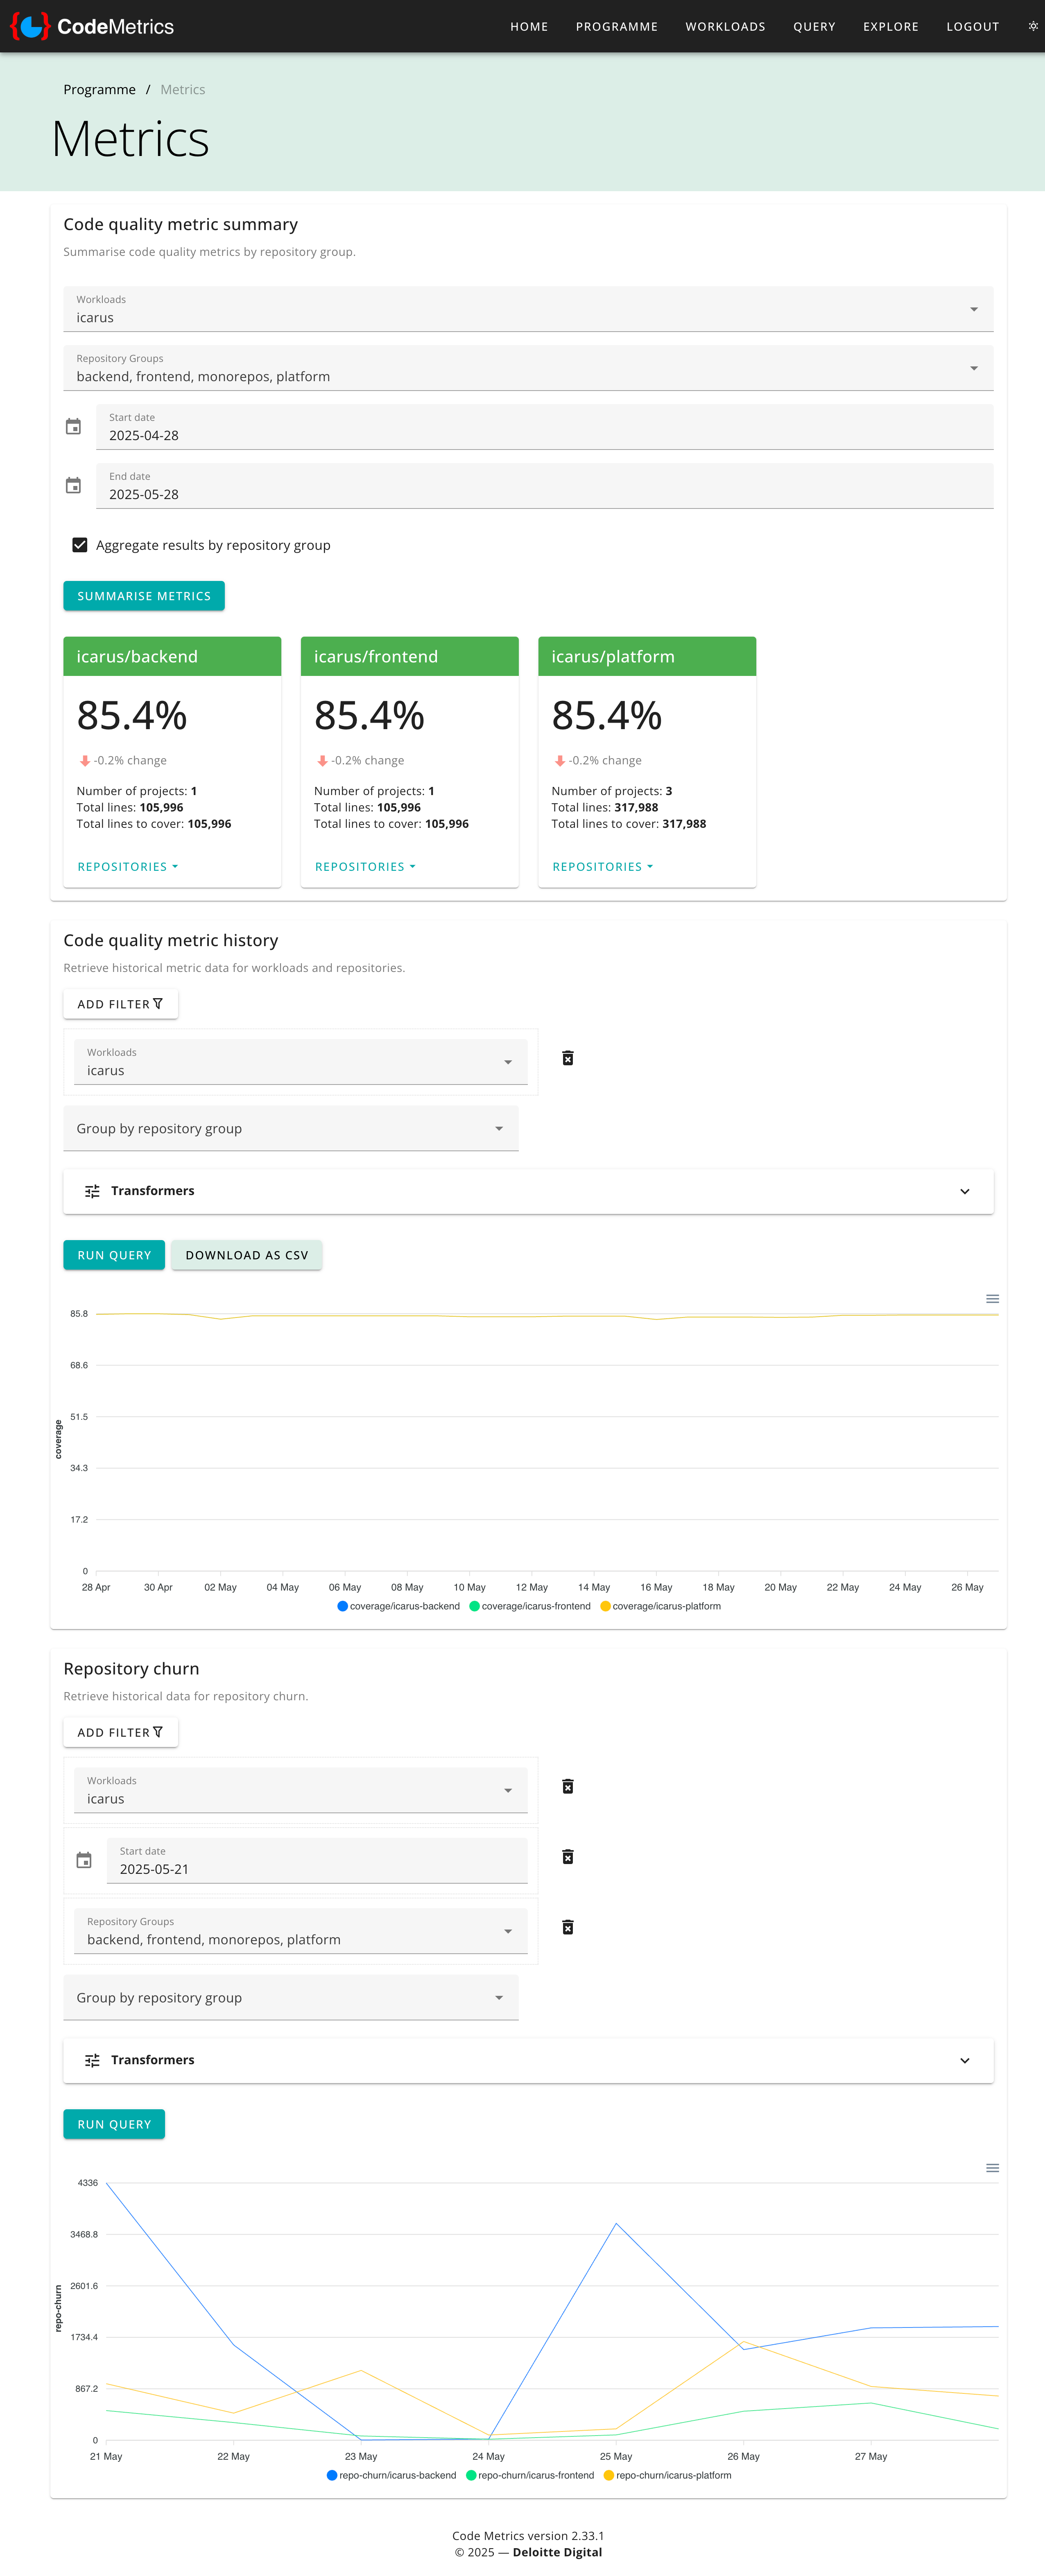Click the tune icon in churn Transformers
Image resolution: width=1045 pixels, height=2576 pixels.
click(x=92, y=2060)
